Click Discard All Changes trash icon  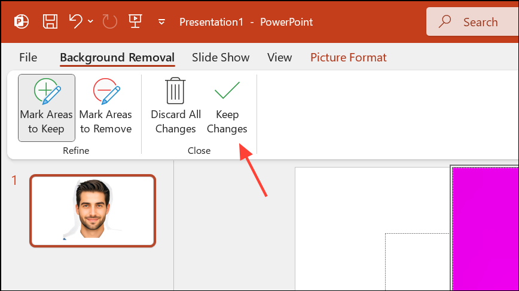click(175, 107)
